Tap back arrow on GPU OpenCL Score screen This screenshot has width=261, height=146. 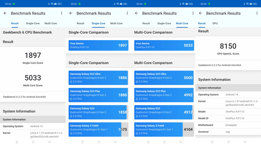click(x=200, y=13)
